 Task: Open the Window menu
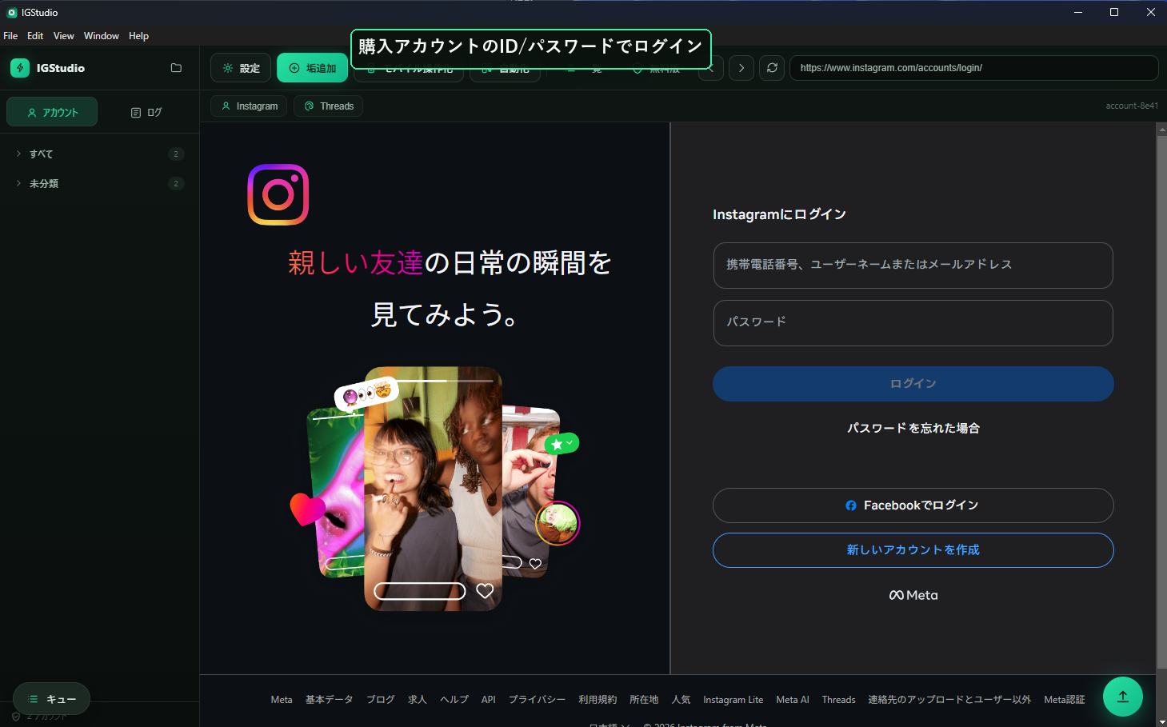coord(102,36)
